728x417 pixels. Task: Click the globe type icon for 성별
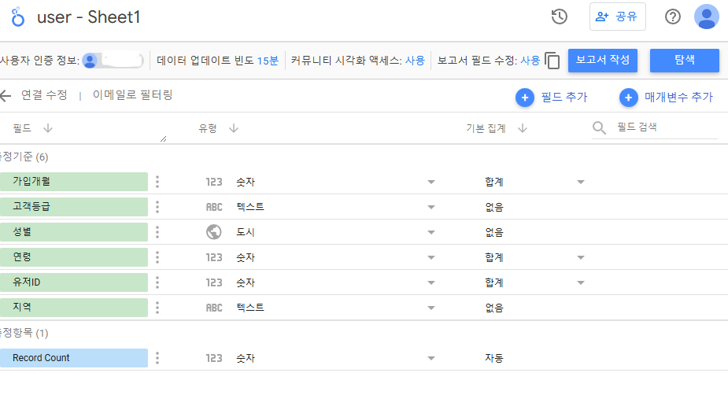[213, 232]
